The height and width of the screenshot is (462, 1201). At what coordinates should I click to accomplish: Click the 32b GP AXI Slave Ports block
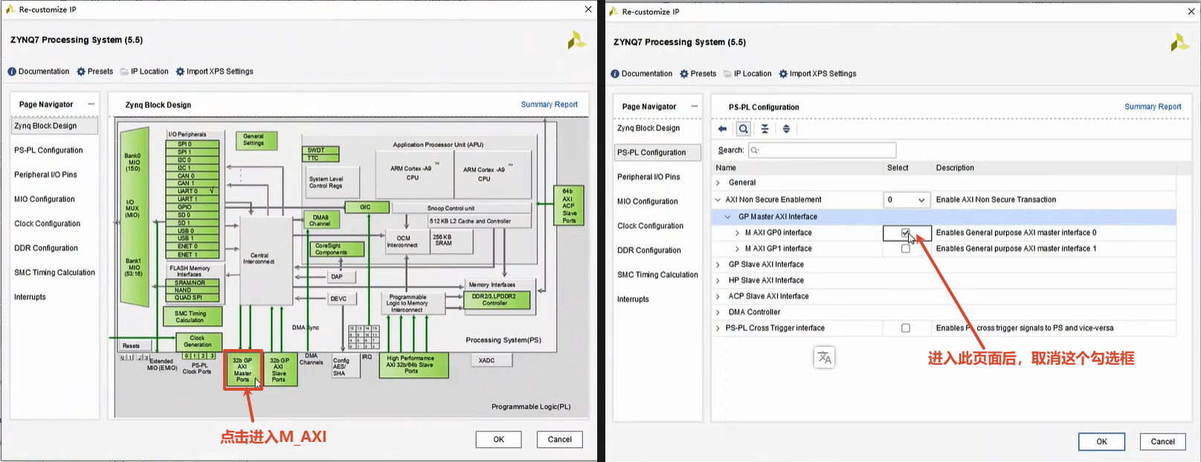pos(279,370)
